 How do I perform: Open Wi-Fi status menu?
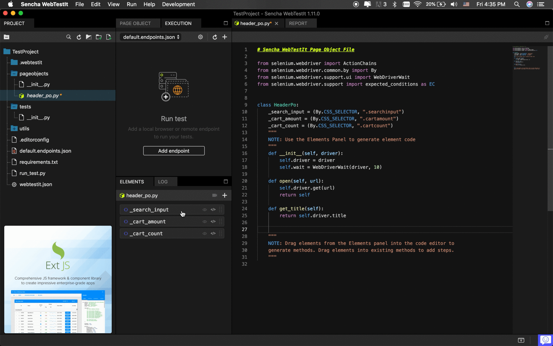coord(418,4)
